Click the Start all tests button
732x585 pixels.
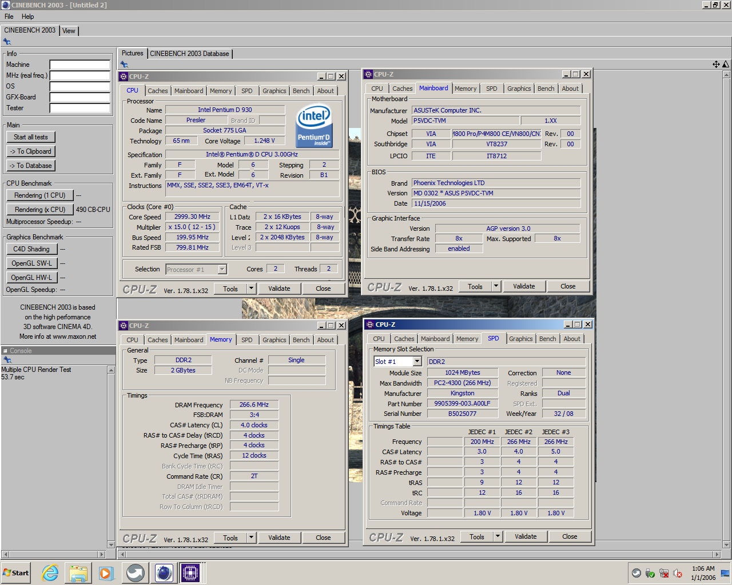(x=31, y=137)
